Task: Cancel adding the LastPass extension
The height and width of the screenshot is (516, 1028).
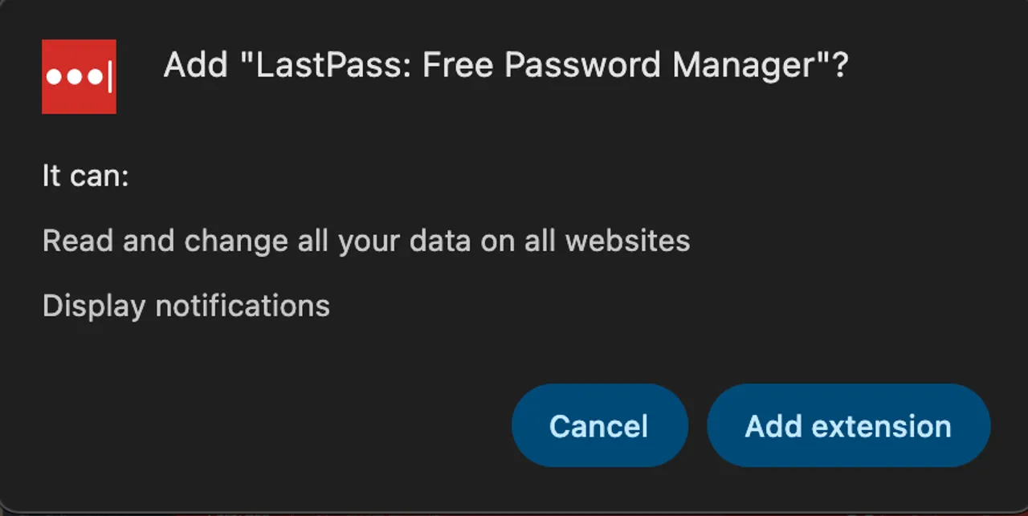Action: (599, 425)
